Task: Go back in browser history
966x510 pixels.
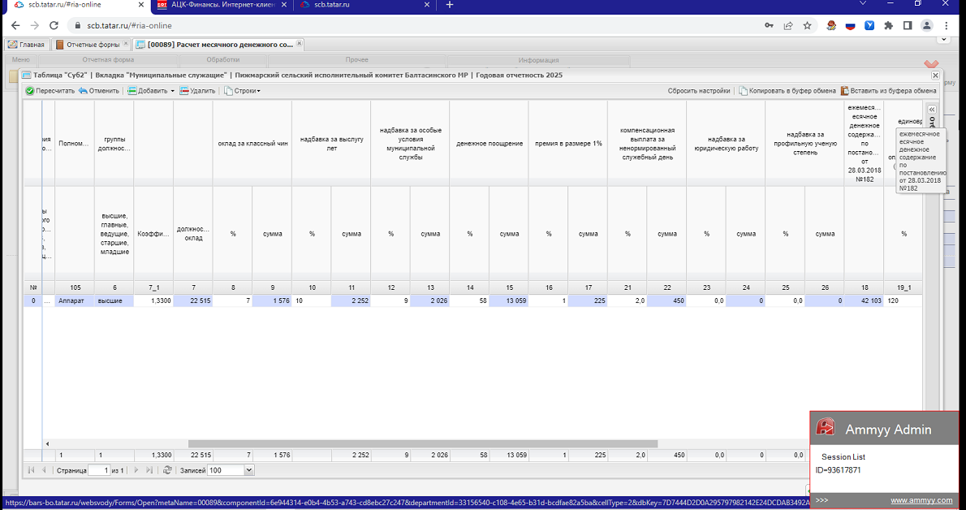Action: pyautogui.click(x=15, y=26)
